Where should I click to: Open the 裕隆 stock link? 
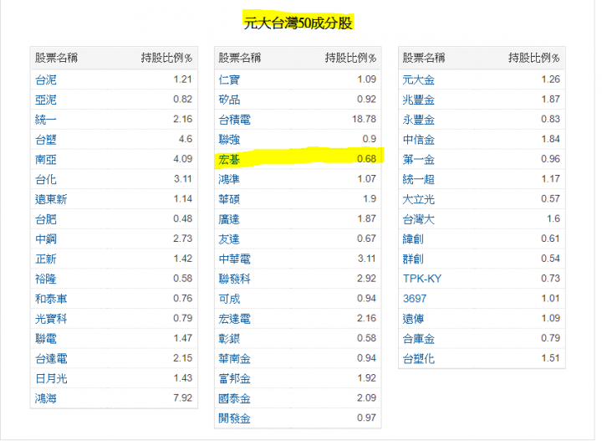(x=46, y=279)
